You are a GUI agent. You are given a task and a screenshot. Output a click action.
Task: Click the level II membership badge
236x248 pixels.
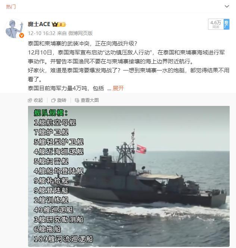click(62, 24)
